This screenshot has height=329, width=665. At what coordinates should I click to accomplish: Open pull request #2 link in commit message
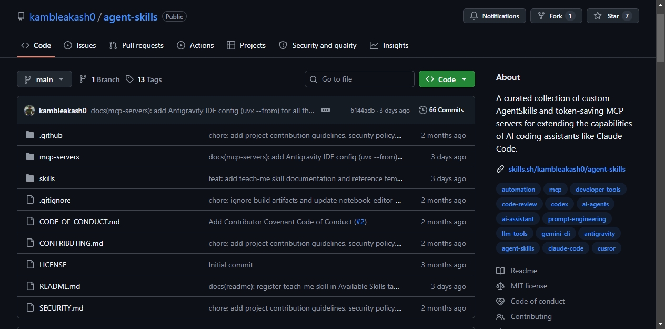pos(360,222)
